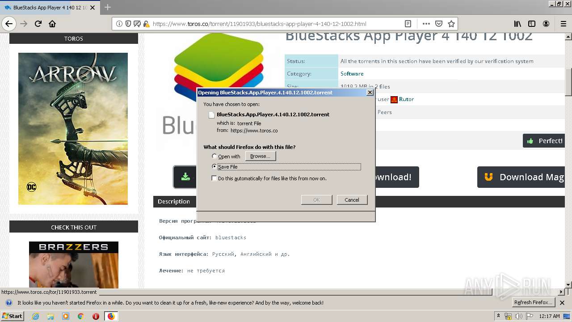Click the green download arrow icon button
The image size is (572, 322).
point(185,177)
